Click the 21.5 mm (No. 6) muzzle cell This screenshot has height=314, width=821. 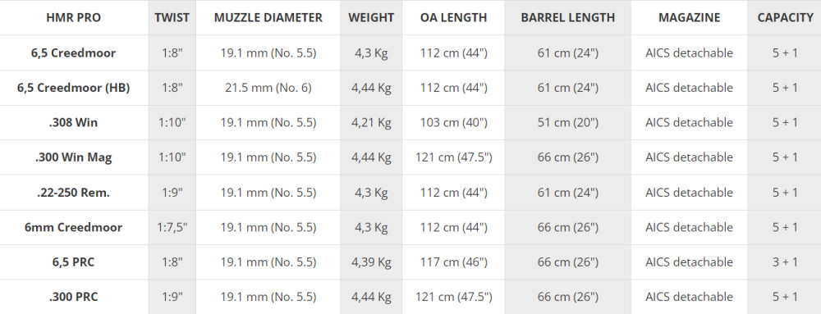tap(268, 88)
